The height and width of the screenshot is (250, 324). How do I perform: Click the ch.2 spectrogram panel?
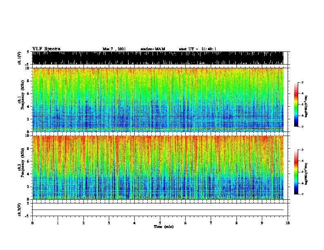(158, 167)
